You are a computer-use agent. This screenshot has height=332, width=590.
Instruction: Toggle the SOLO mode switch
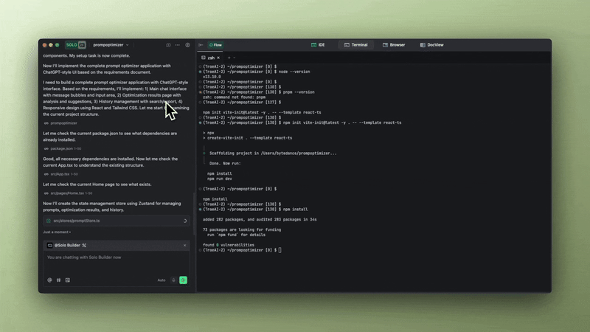pyautogui.click(x=76, y=45)
